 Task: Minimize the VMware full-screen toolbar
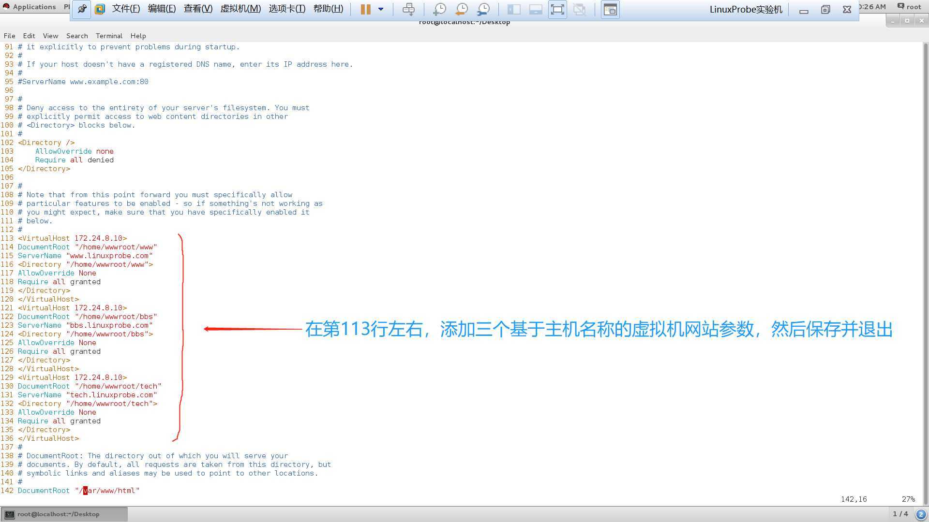(x=804, y=10)
